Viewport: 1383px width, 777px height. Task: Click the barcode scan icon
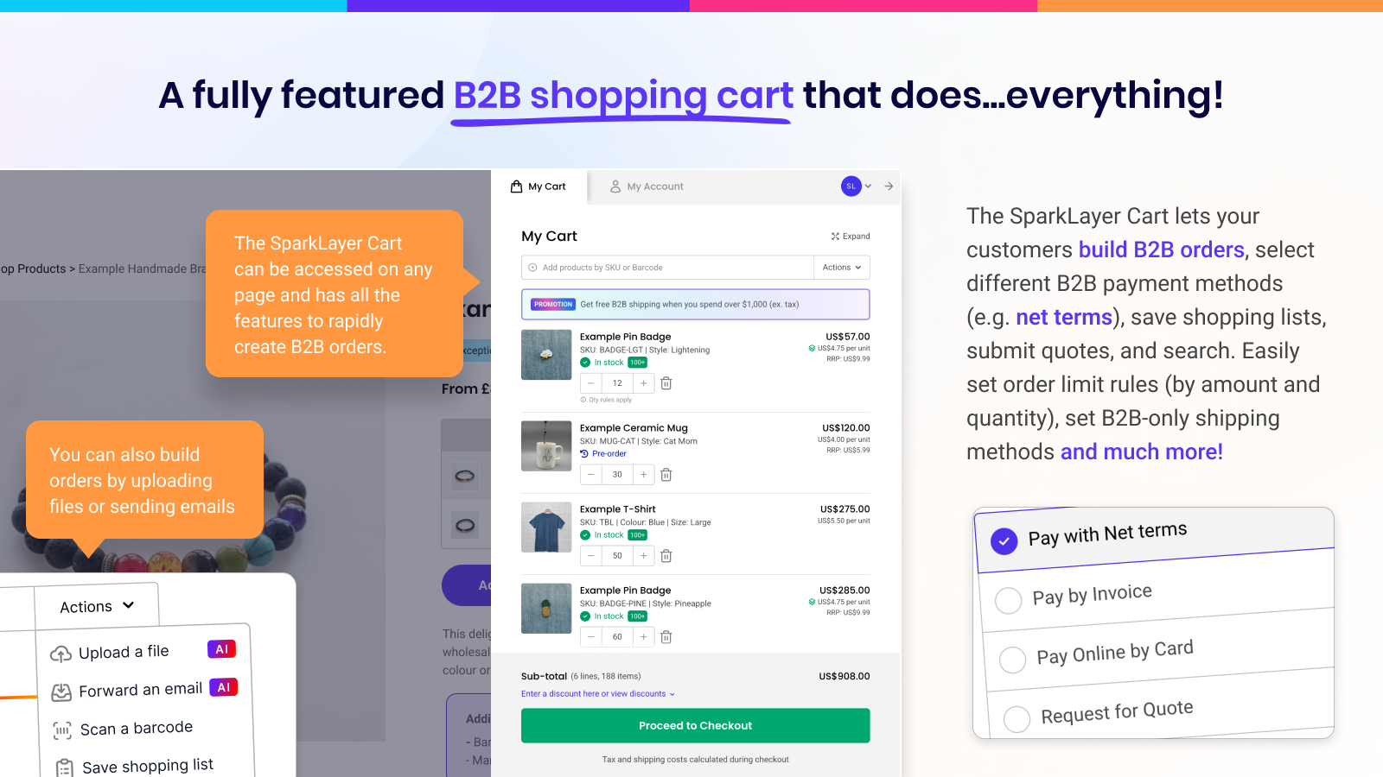[62, 730]
